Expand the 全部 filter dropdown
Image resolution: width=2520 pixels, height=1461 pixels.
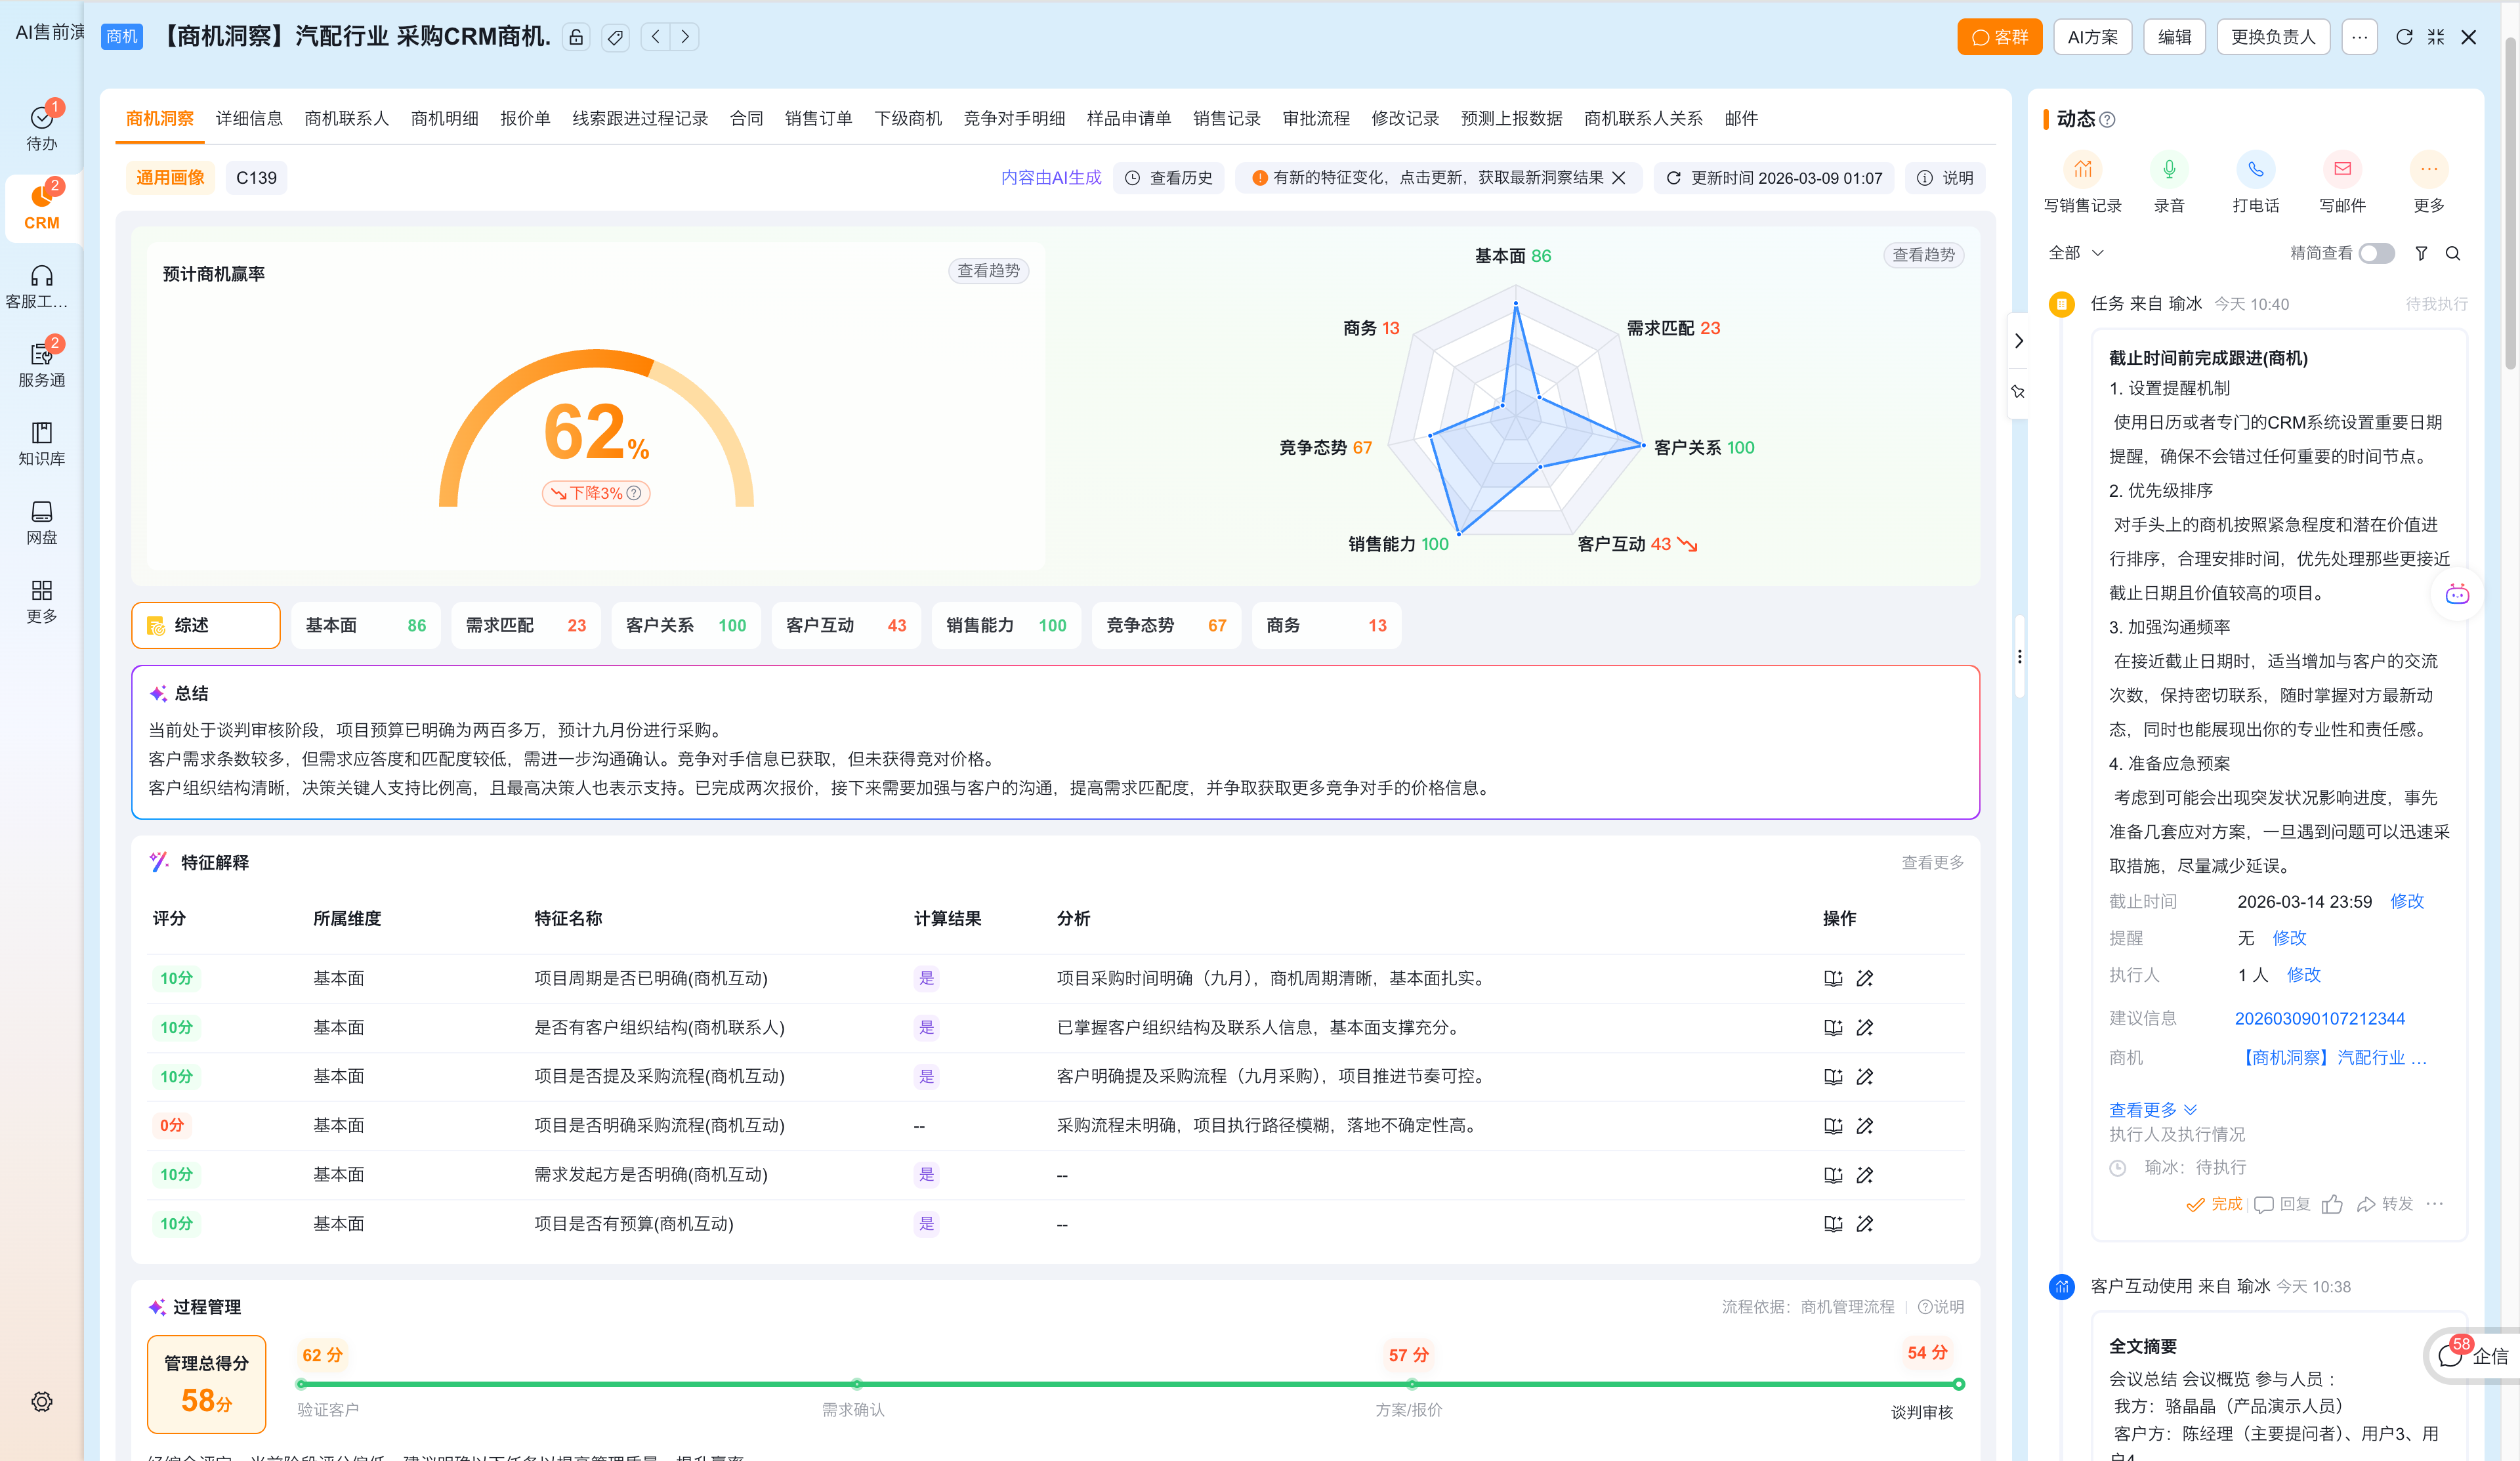(x=2076, y=254)
